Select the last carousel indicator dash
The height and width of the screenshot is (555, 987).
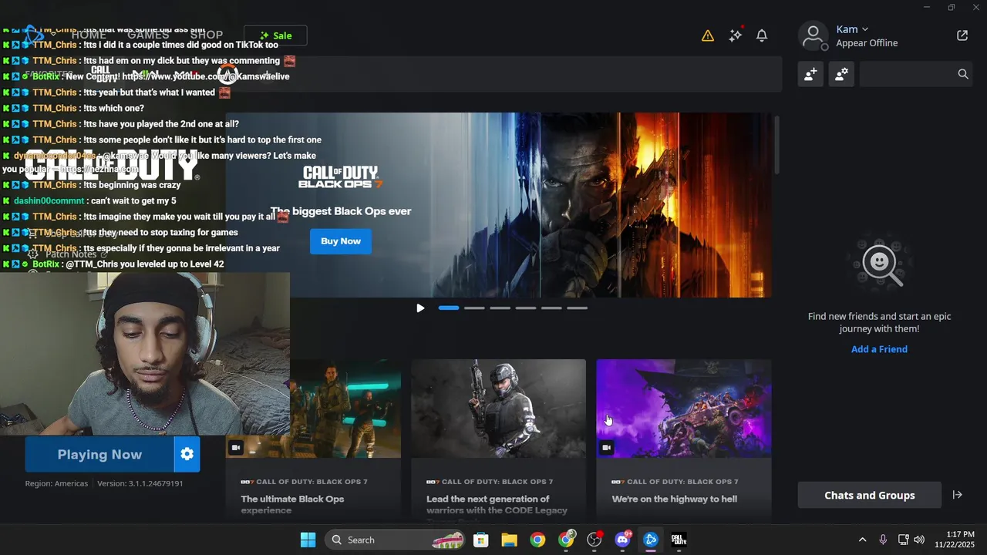click(x=577, y=308)
